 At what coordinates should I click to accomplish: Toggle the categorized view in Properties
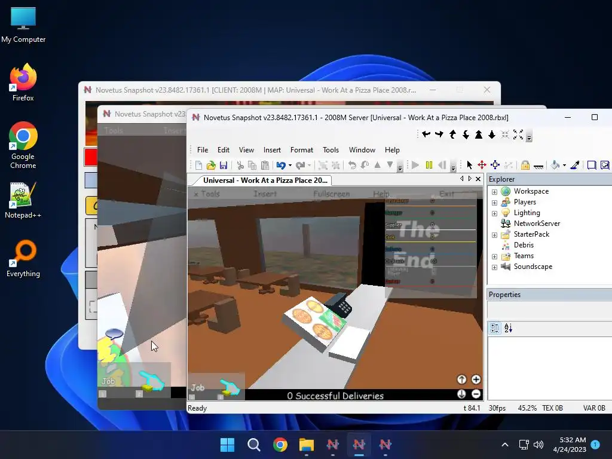(494, 328)
